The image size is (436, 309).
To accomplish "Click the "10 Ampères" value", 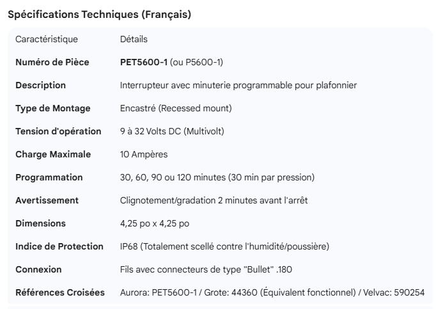I will [144, 154].
